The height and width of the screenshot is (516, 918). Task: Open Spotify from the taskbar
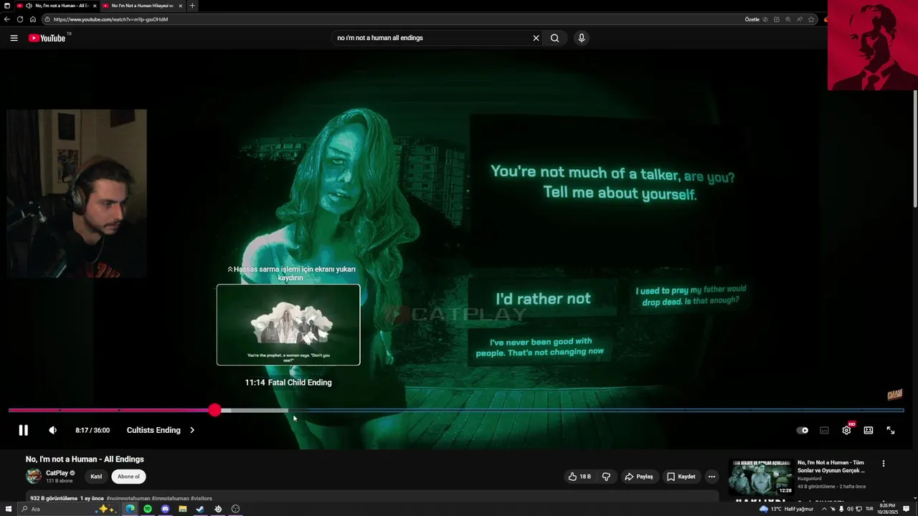[148, 509]
